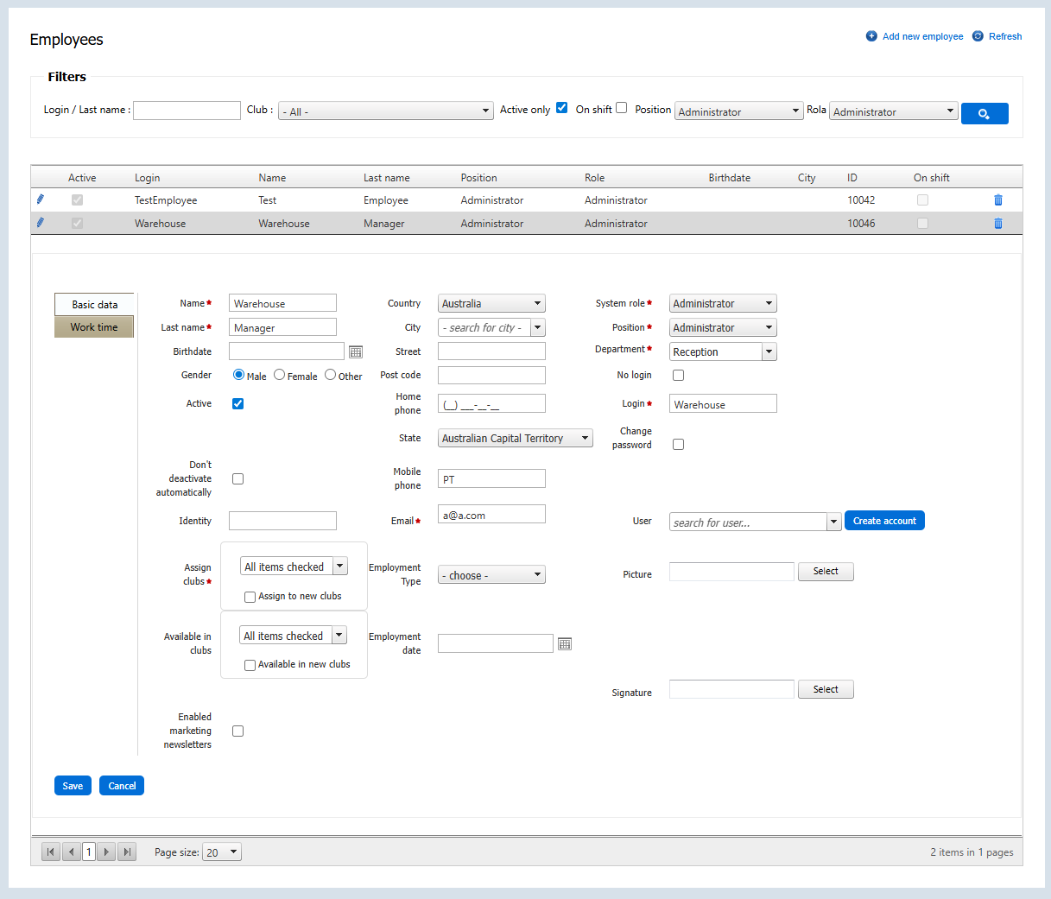The width and height of the screenshot is (1051, 899).
Task: Open Employment date calendar picker icon
Action: point(565,644)
